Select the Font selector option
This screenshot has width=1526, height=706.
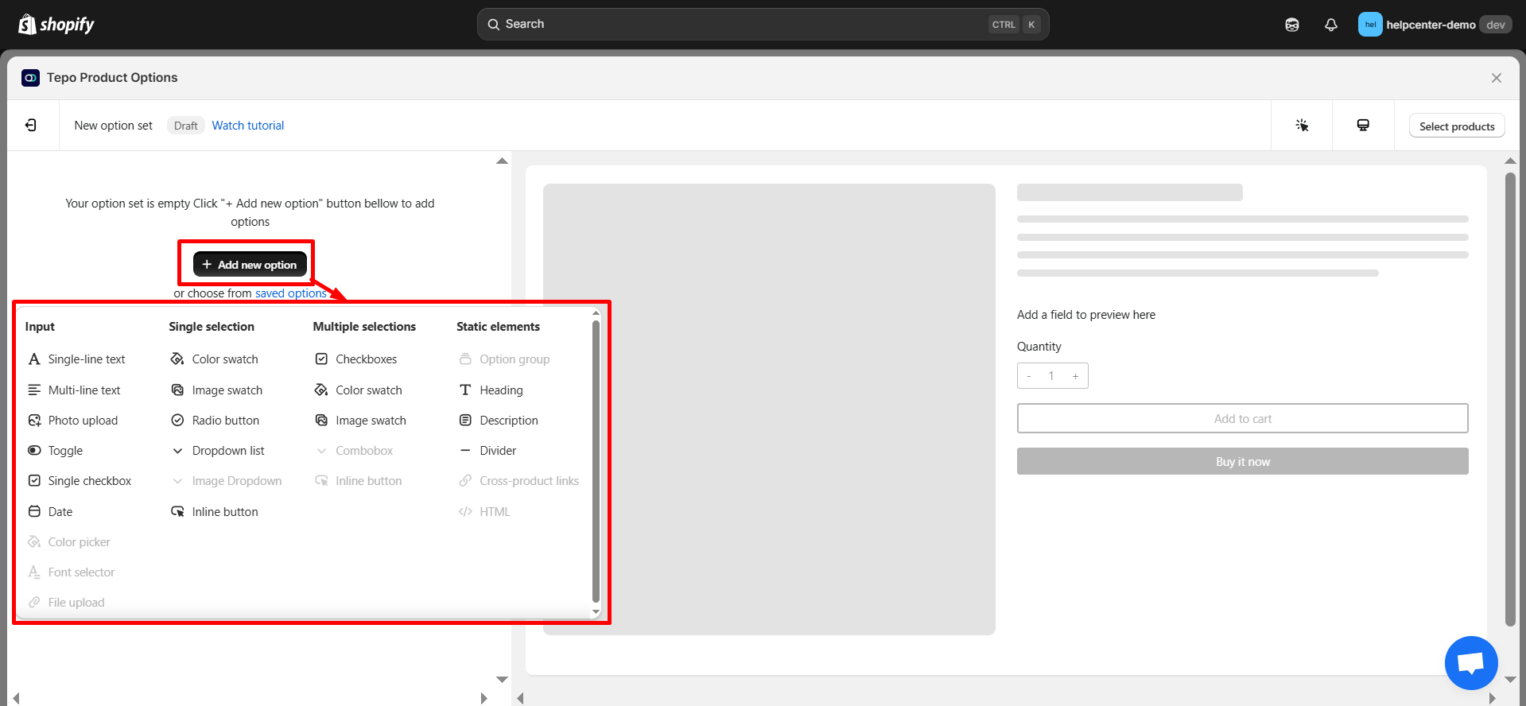tap(71, 572)
